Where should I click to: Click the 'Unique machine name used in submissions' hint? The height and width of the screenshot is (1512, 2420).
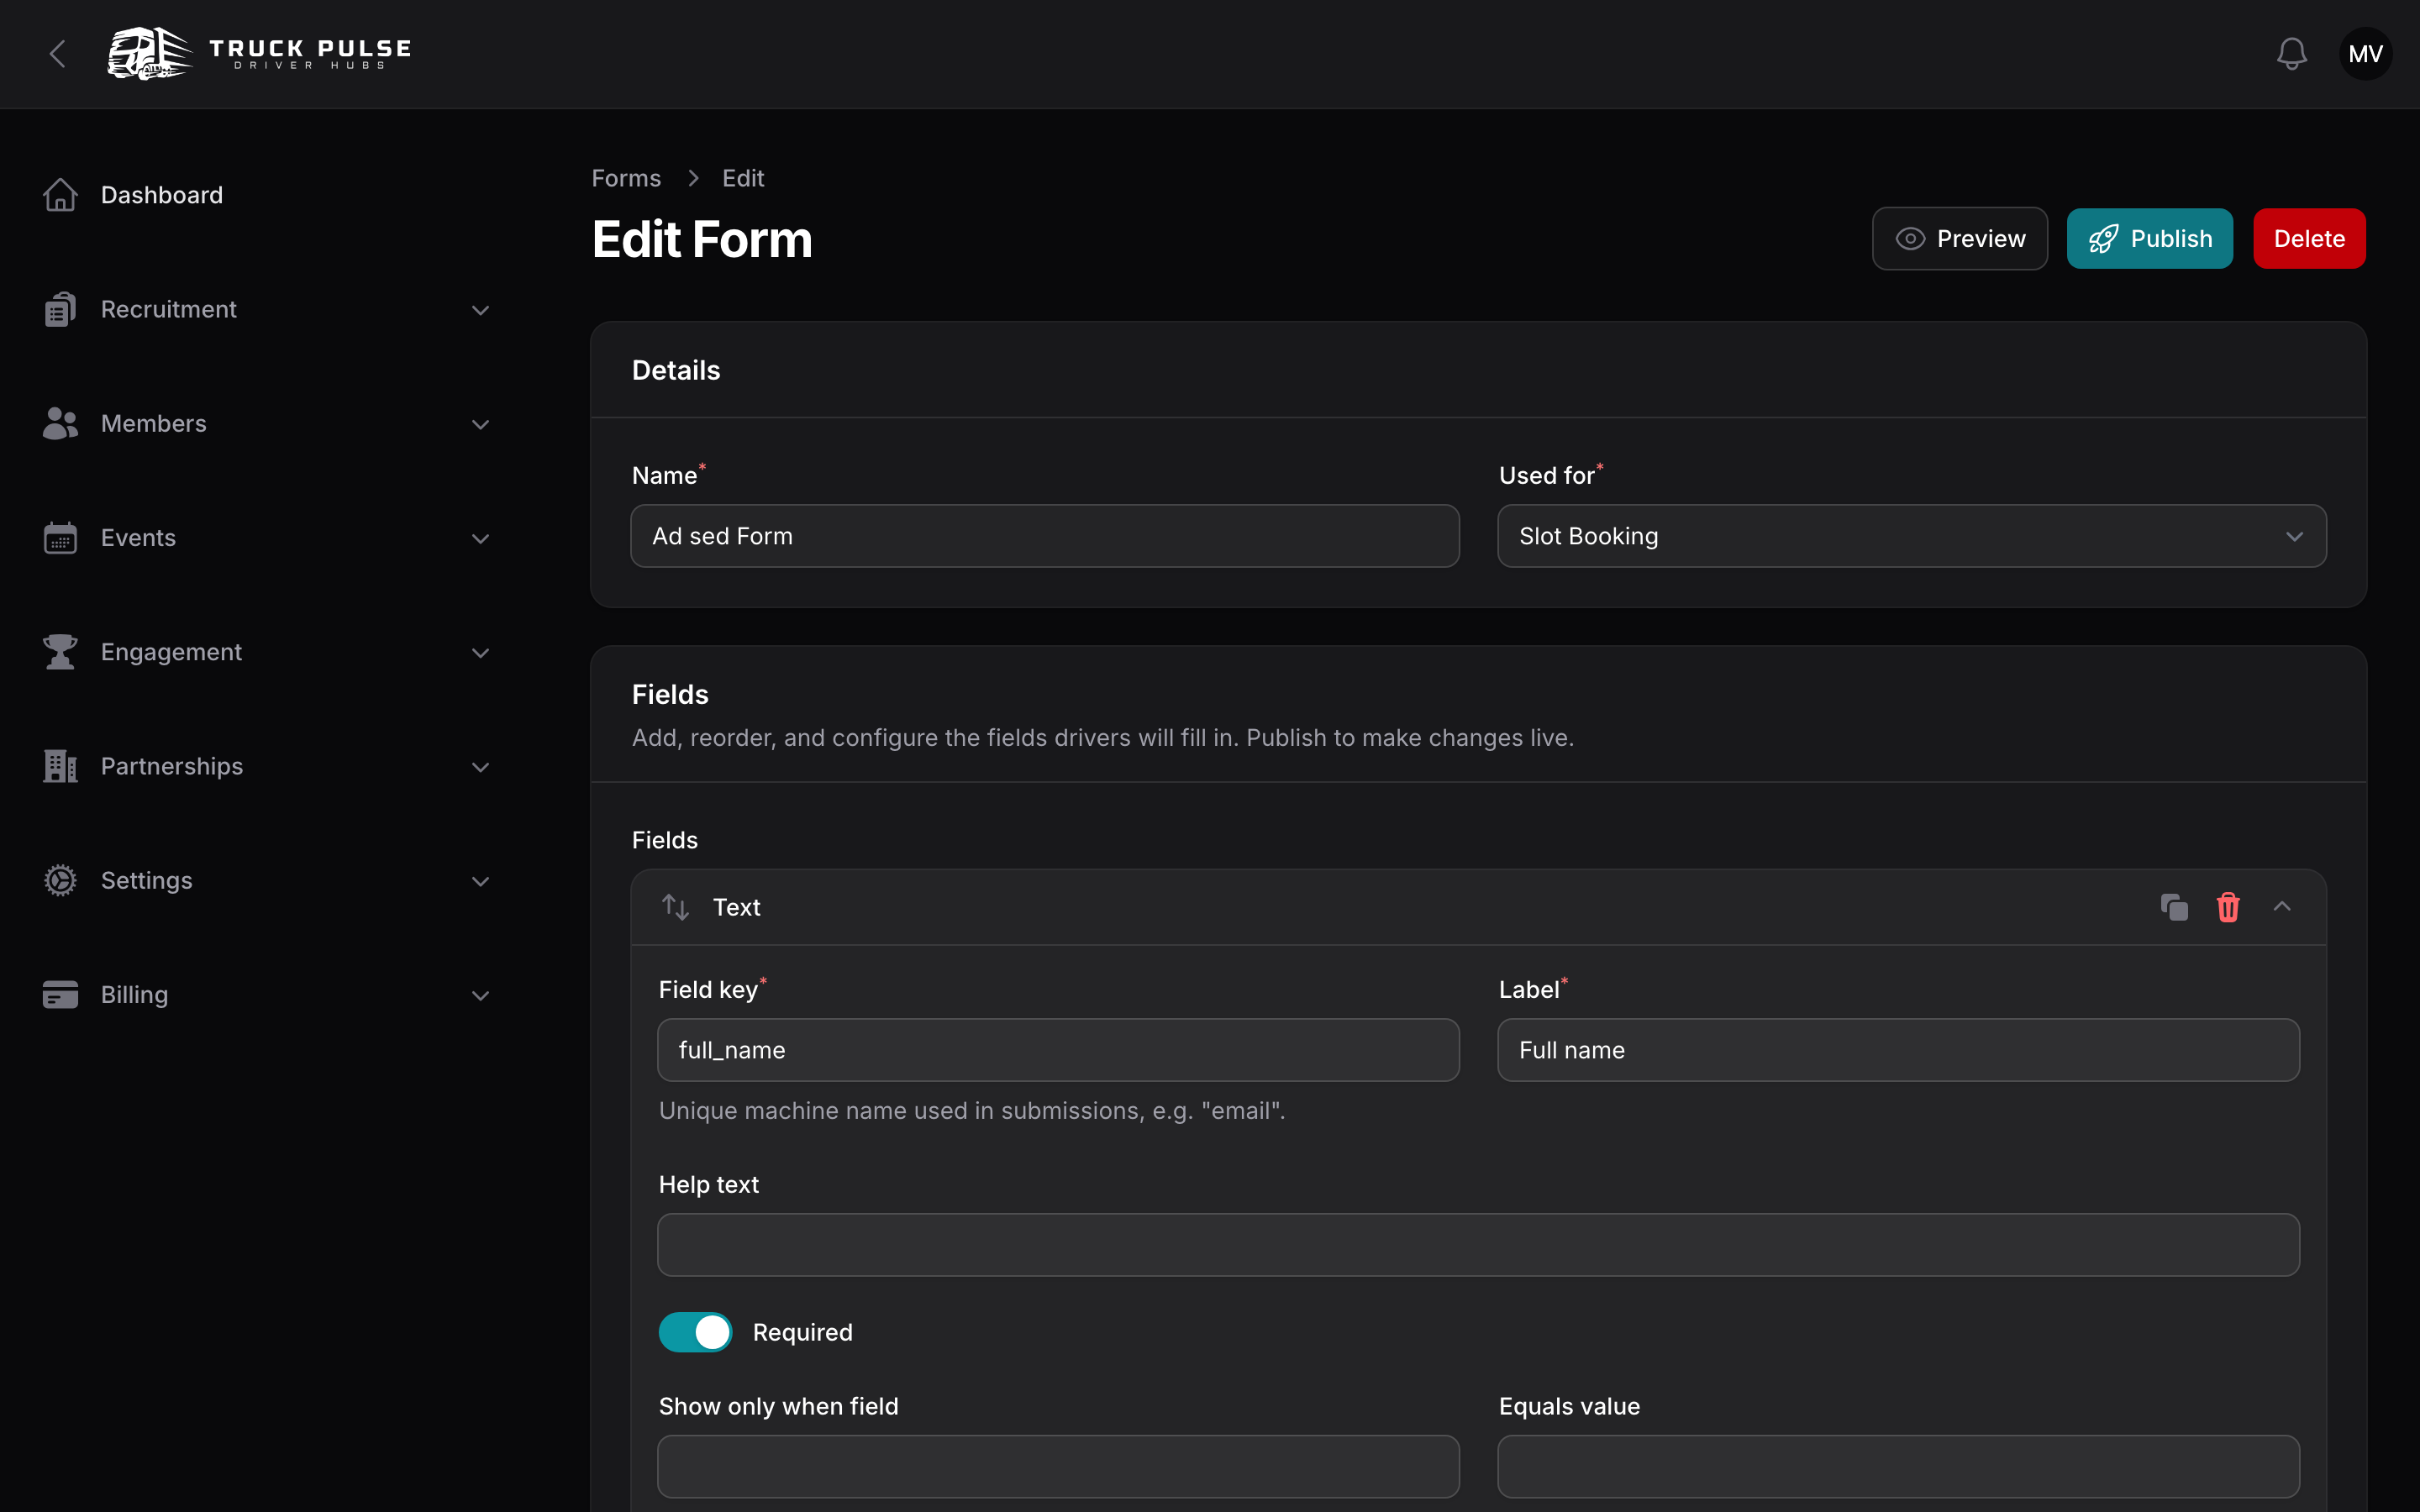pos(972,1111)
